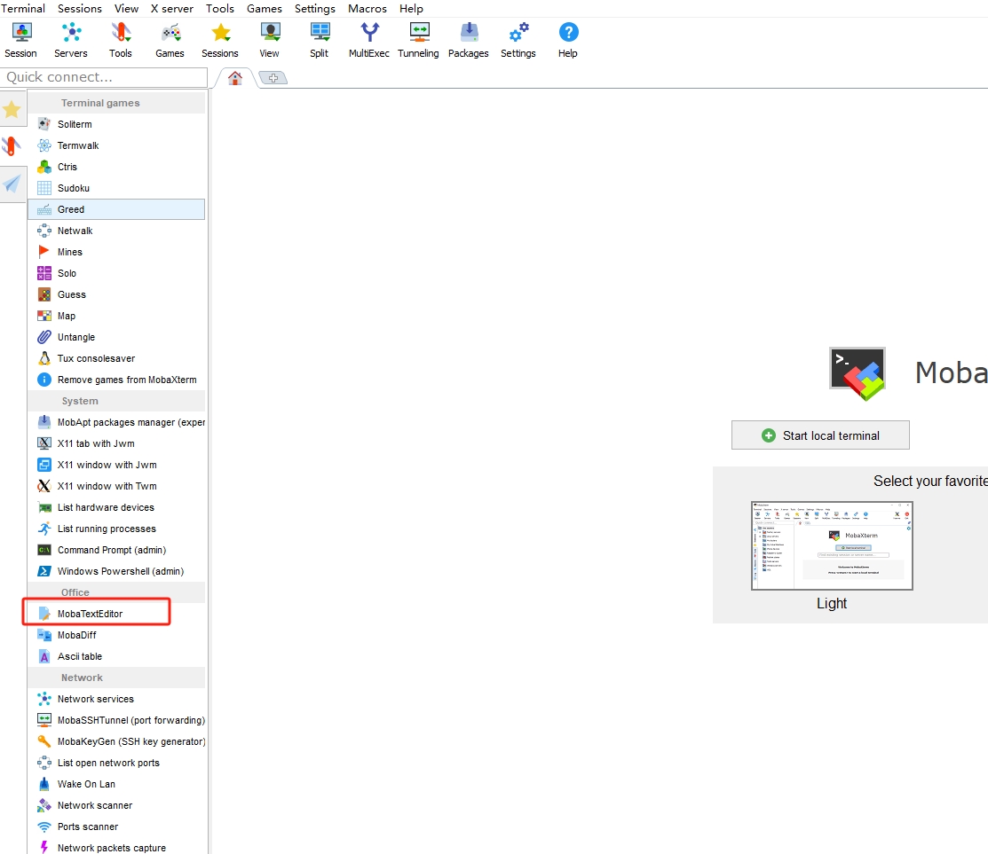Collapse the System section
Viewport: 988px width, 854px height.
(x=80, y=401)
